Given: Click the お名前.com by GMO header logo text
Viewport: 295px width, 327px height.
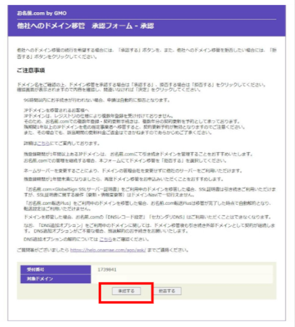Looking at the screenshot, I should click(x=42, y=13).
